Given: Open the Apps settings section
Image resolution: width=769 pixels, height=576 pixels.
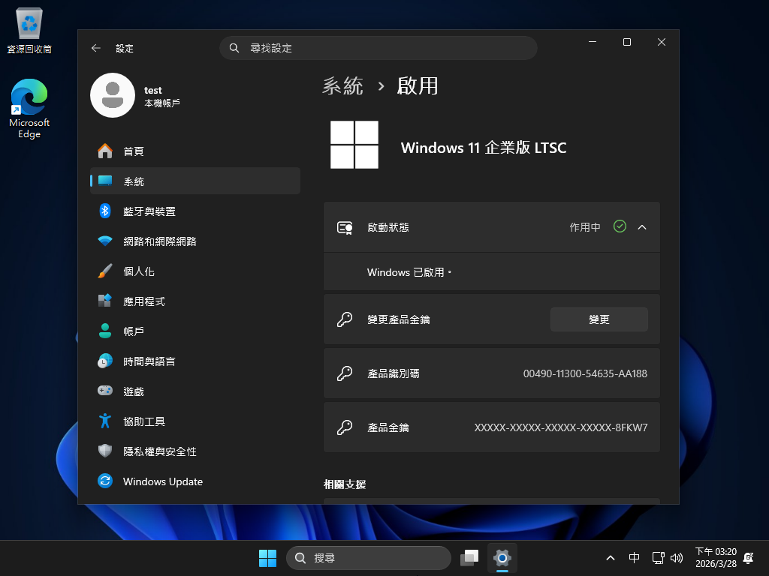Looking at the screenshot, I should pos(144,301).
